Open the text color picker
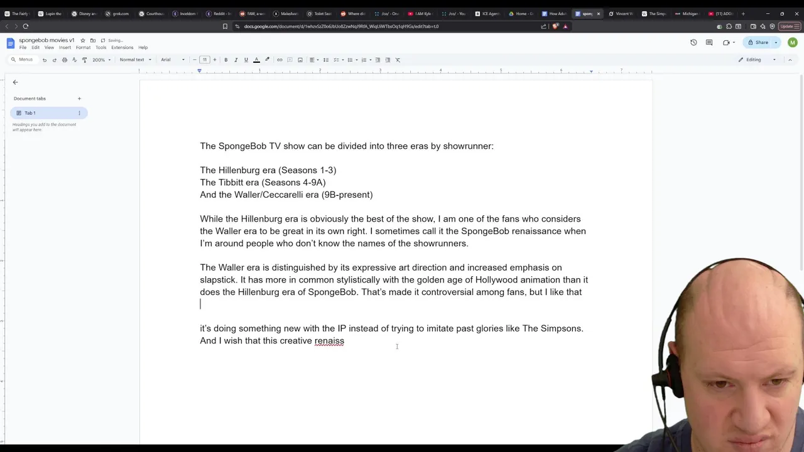Viewport: 804px width, 452px height. coord(256,60)
